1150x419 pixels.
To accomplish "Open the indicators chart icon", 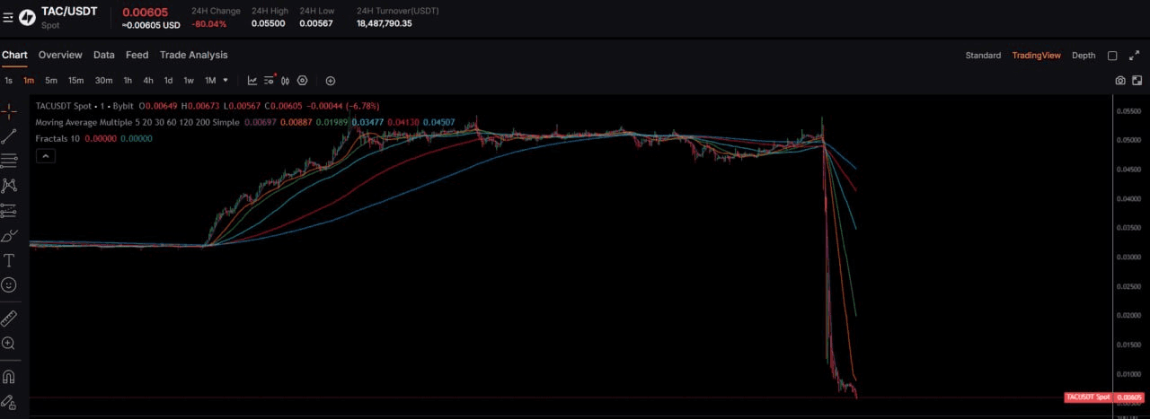I will (252, 81).
